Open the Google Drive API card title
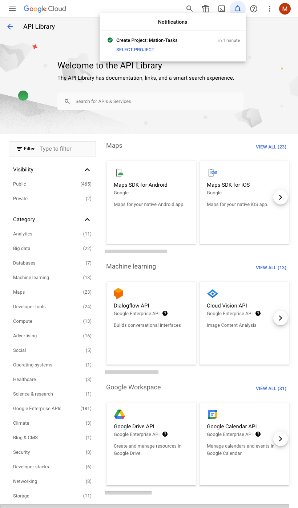The width and height of the screenshot is (298, 508). click(x=134, y=426)
